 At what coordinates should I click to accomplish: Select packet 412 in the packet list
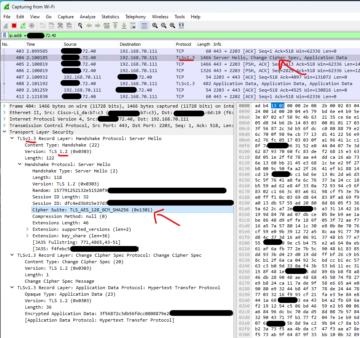click(180, 97)
